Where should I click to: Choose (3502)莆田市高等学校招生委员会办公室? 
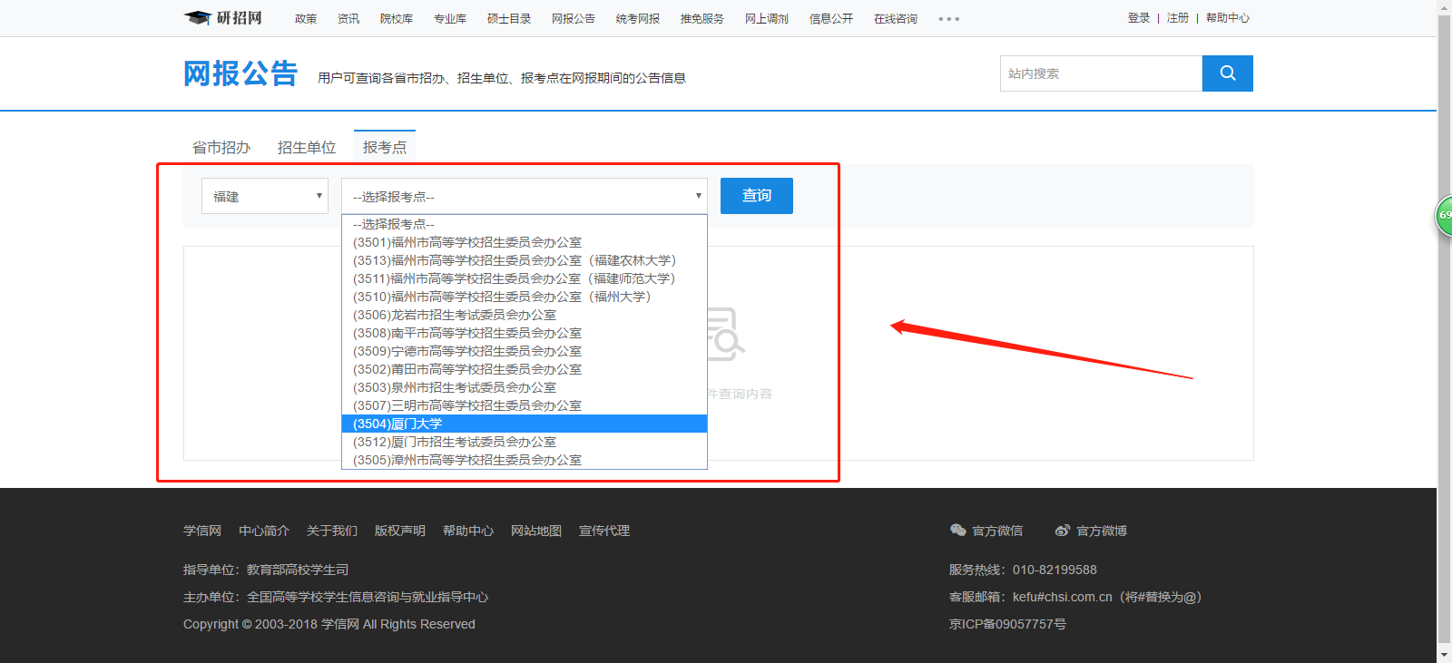pos(525,369)
